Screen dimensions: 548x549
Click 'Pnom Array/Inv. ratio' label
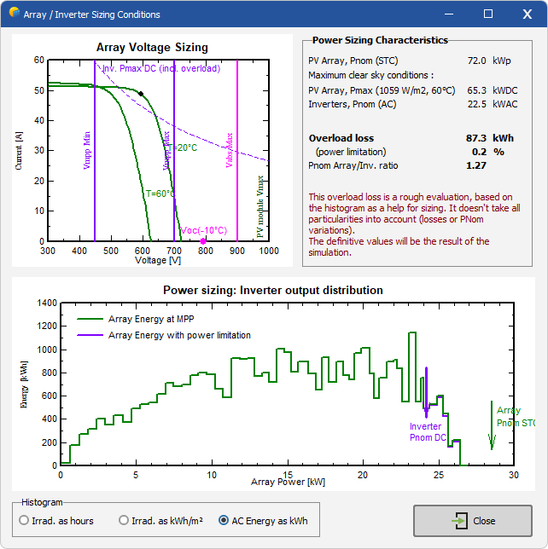tap(353, 165)
